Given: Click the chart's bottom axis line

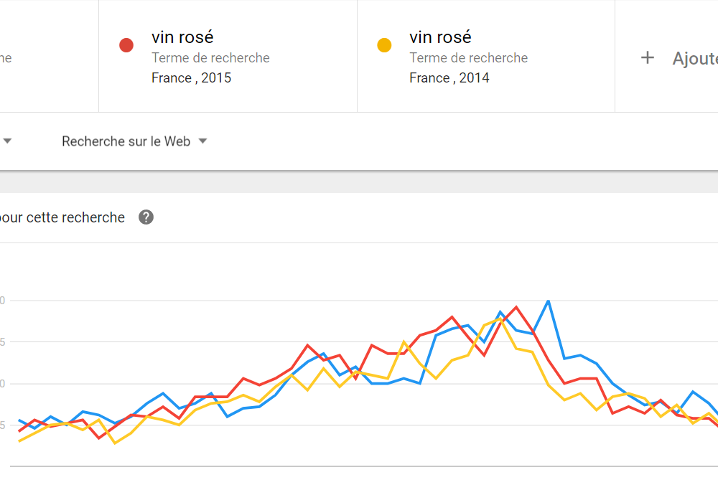Looking at the screenshot, I should (x=364, y=466).
